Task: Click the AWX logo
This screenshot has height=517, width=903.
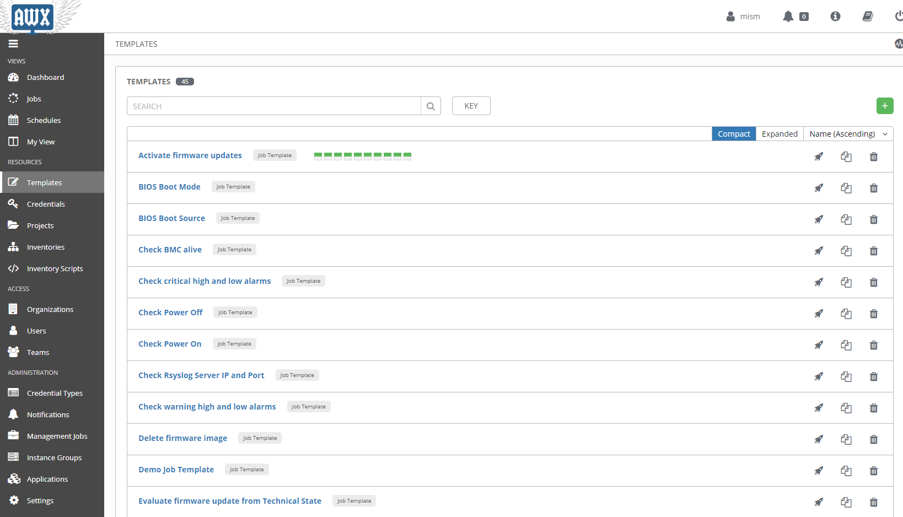Action: [33, 17]
